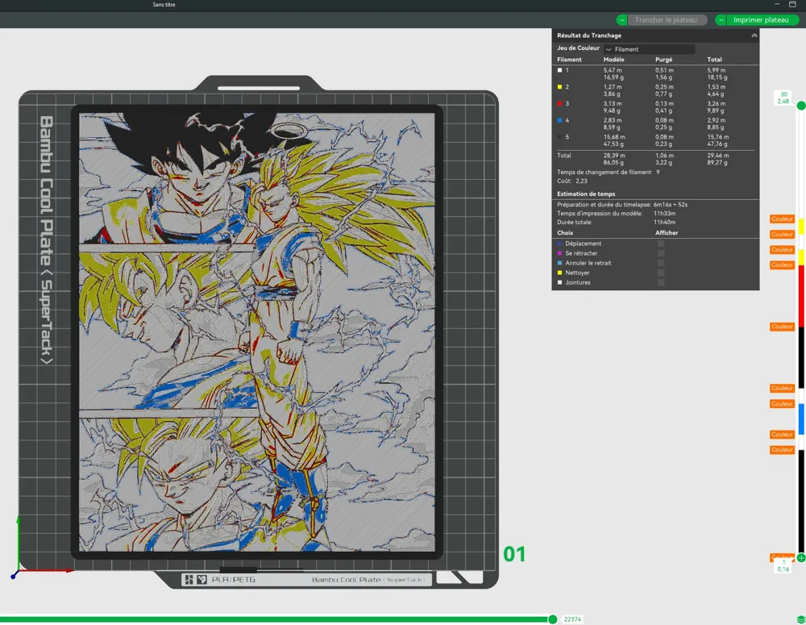
Task: Click the Jointures white legend square
Action: (560, 282)
